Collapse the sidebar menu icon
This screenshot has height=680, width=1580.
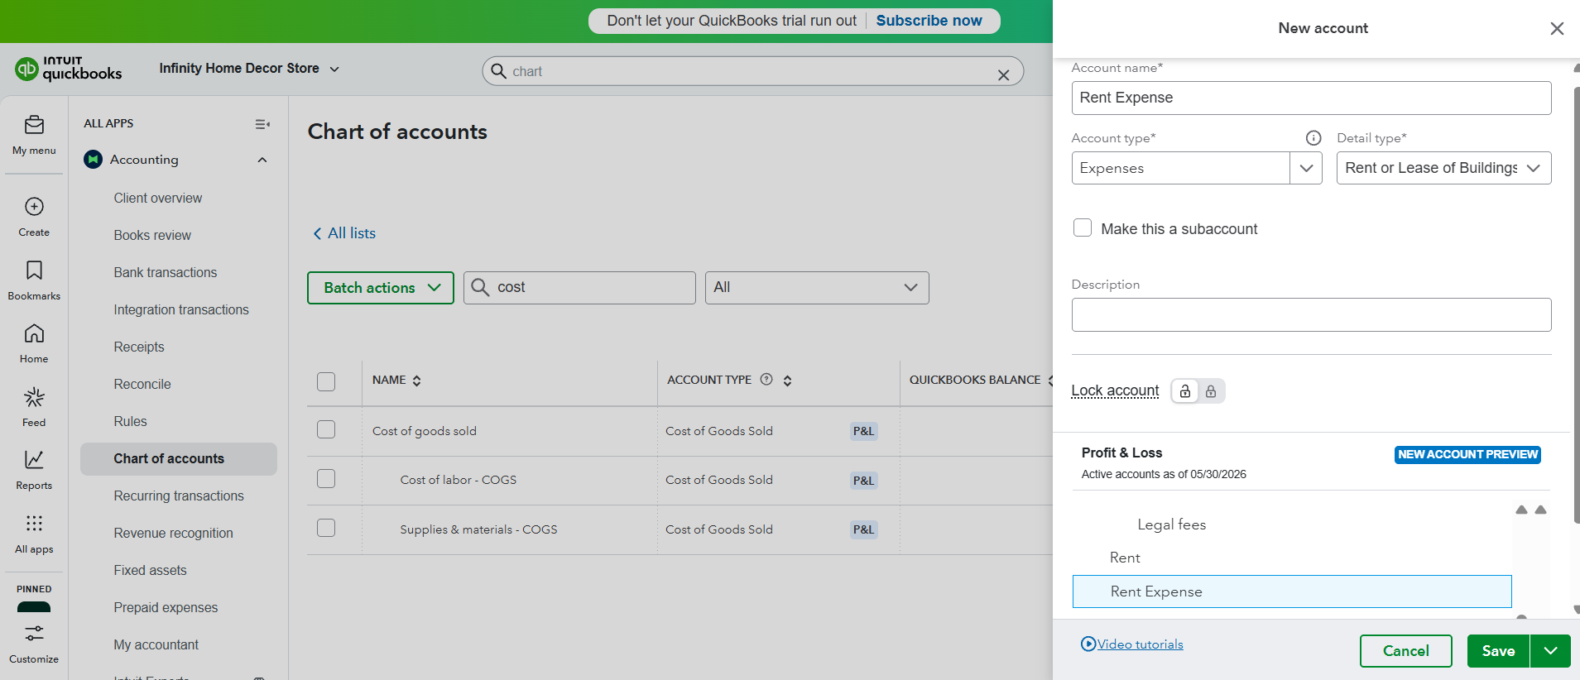[262, 124]
